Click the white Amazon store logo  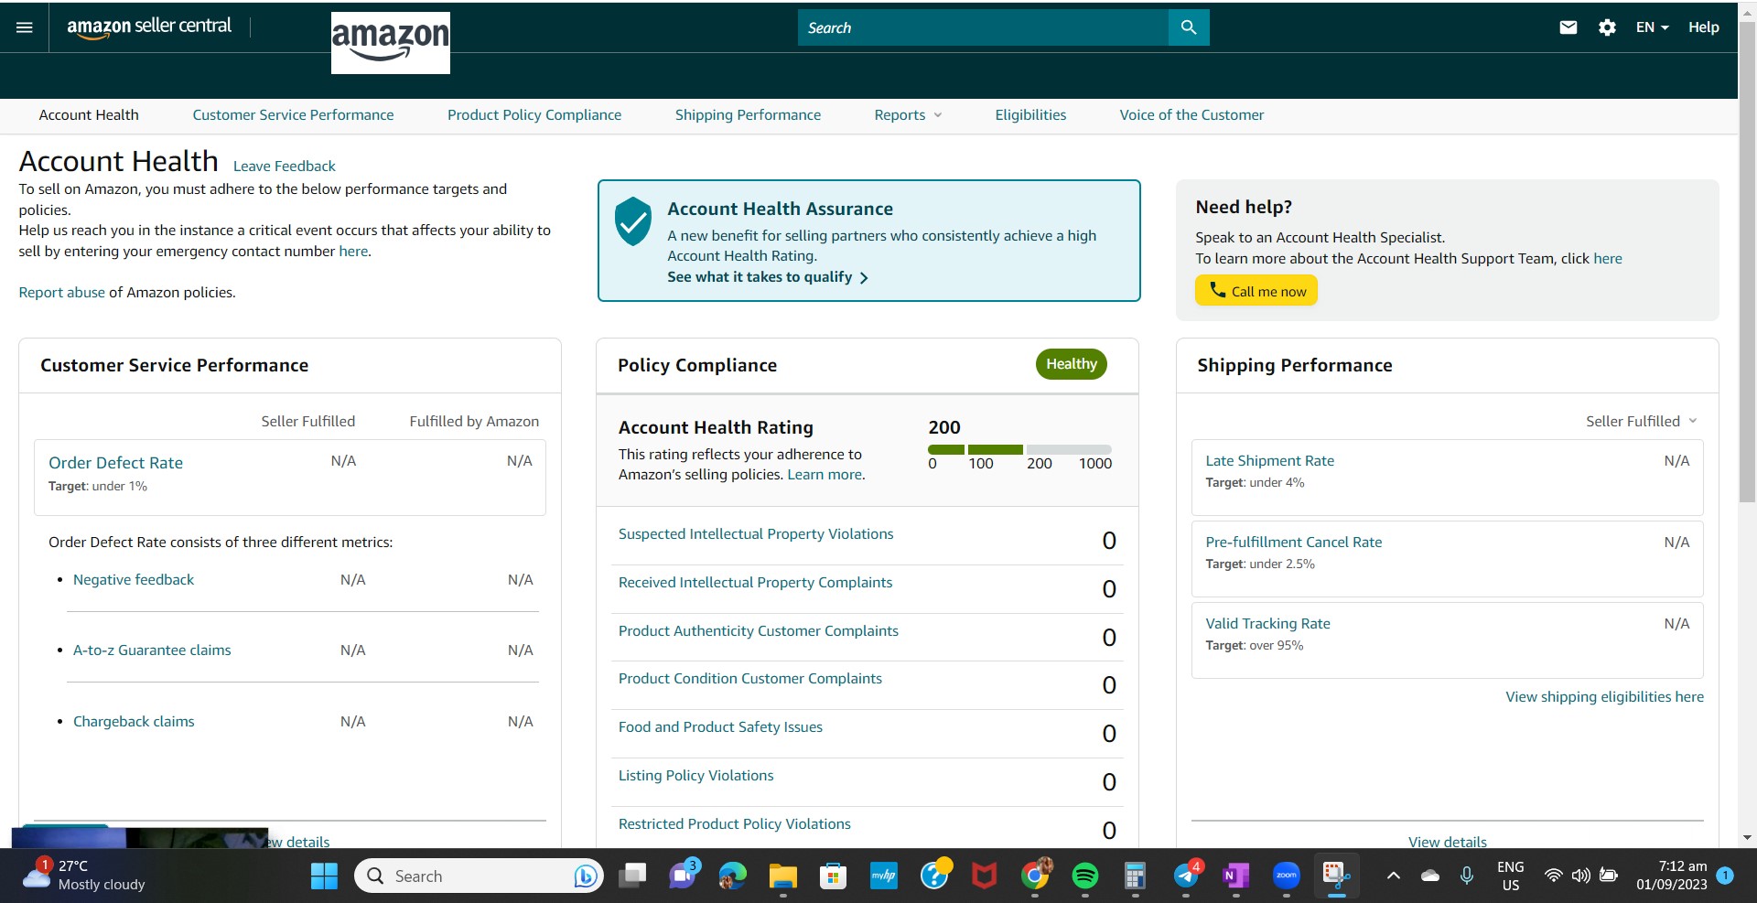click(x=391, y=43)
